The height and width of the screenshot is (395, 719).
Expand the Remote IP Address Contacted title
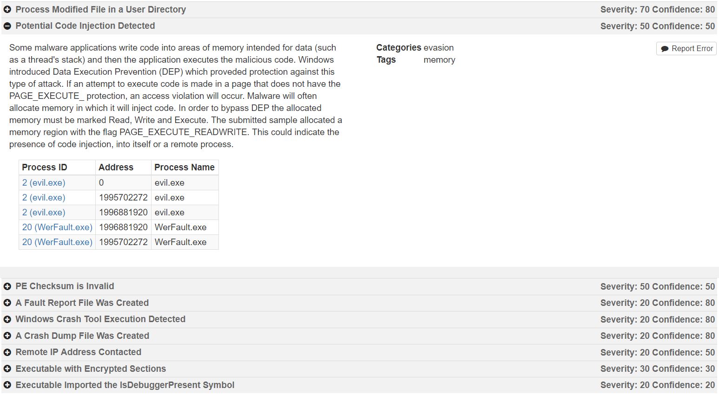tap(78, 352)
